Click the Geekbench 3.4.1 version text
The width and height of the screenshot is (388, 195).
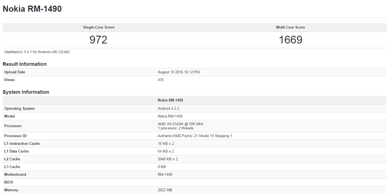pyautogui.click(x=37, y=52)
